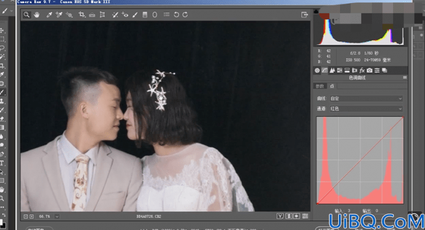Zoom out with the minus button
Viewport: 425px width, 230px height.
26,217
